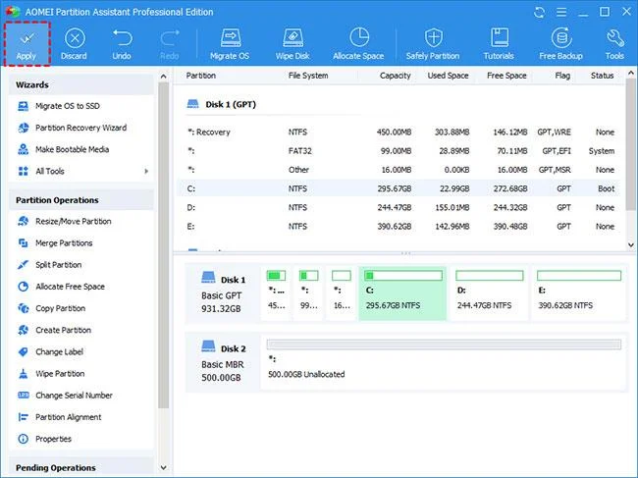Image resolution: width=638 pixels, height=478 pixels.
Task: Select the 45... recovery block in disk map
Action: click(276, 293)
